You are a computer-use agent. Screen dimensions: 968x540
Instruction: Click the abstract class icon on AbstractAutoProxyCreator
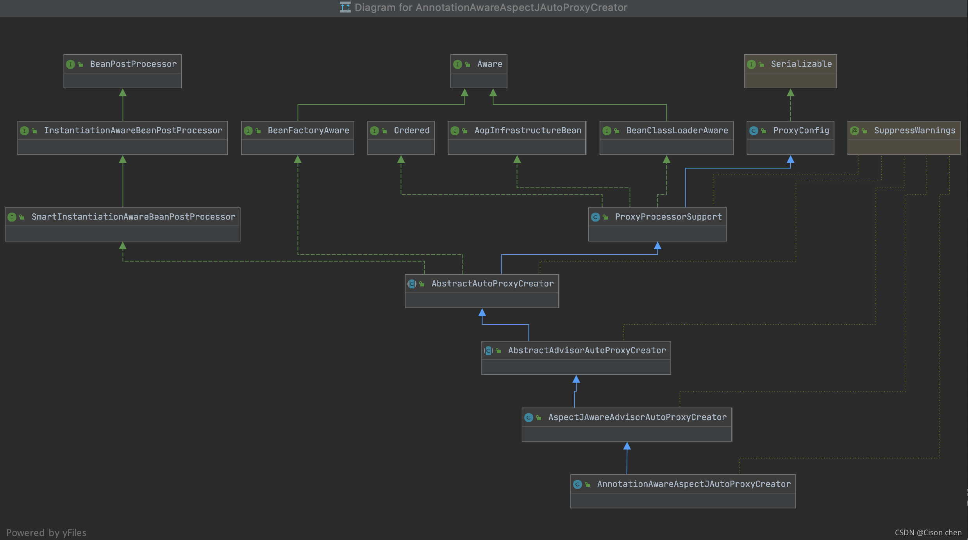[412, 284]
